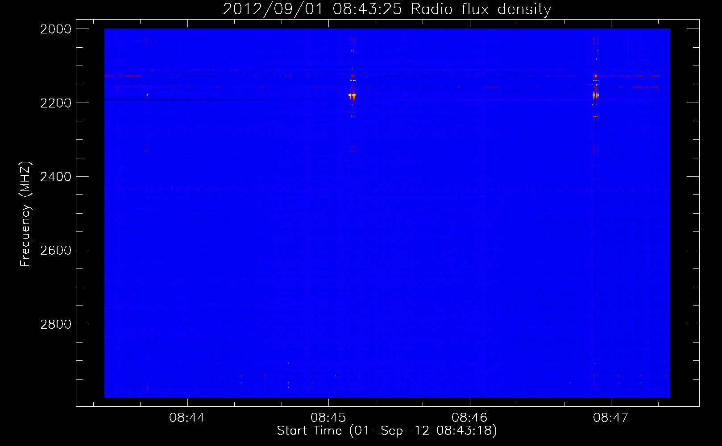
Task: Click the 08:45 time tick label
Action: [x=328, y=418]
